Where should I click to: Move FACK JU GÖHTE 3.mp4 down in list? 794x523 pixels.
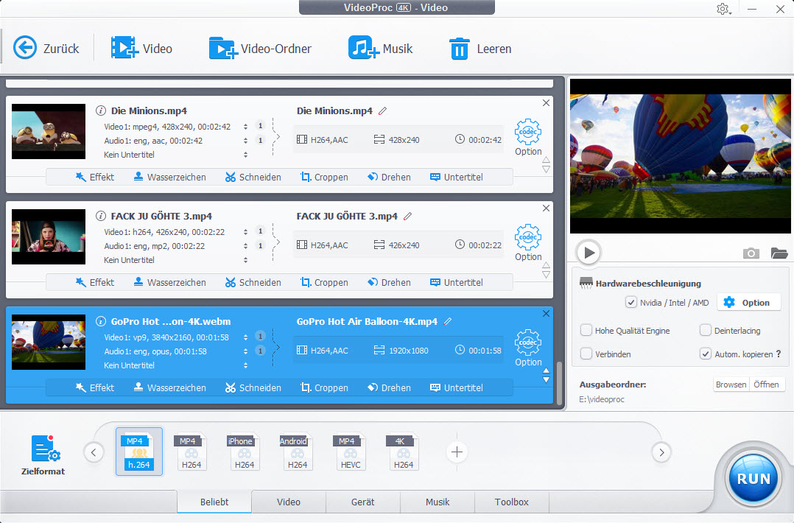tap(546, 275)
